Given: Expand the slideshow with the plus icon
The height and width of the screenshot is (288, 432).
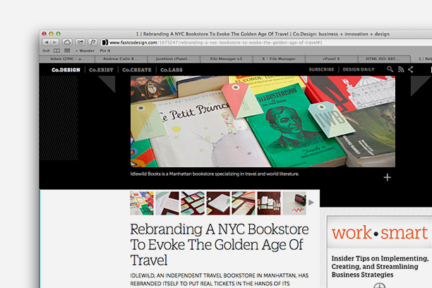Looking at the screenshot, I should click(x=387, y=177).
